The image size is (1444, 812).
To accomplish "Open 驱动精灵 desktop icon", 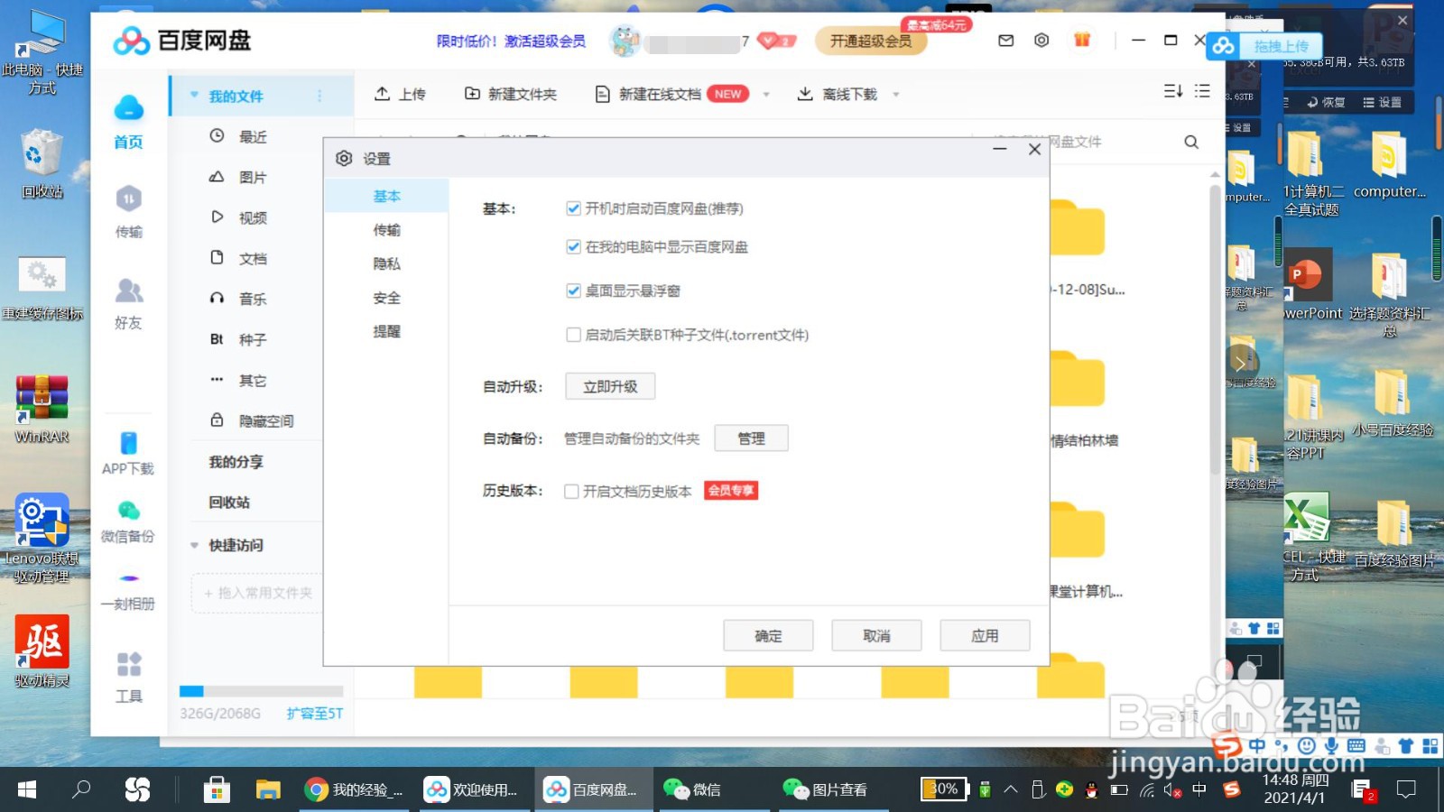I will pyautogui.click(x=42, y=651).
